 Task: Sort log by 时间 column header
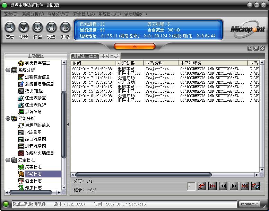[94, 63]
